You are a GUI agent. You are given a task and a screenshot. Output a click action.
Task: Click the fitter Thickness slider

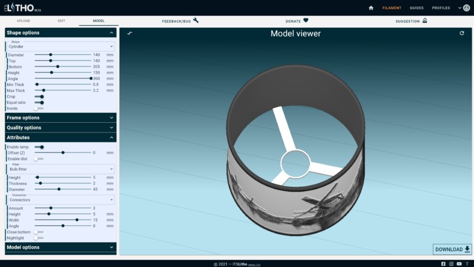pos(63,183)
